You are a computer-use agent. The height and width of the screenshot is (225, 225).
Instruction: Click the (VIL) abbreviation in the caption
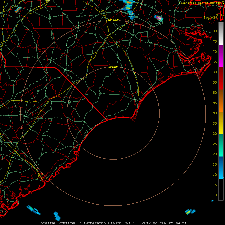(129, 223)
